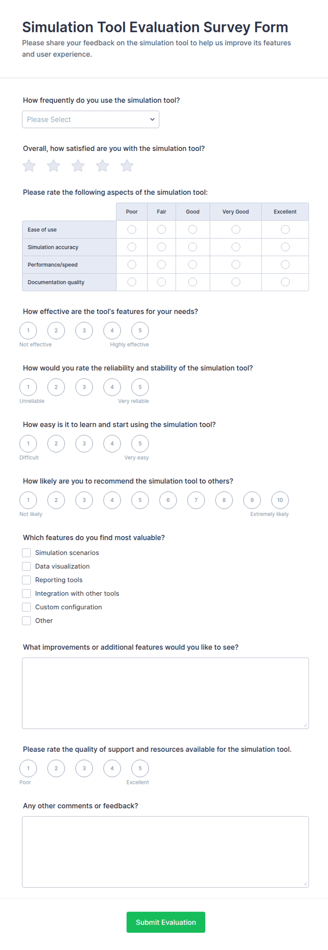Pick 1 'Unreliable' on the reliability scale
The image size is (328, 950).
(28, 387)
